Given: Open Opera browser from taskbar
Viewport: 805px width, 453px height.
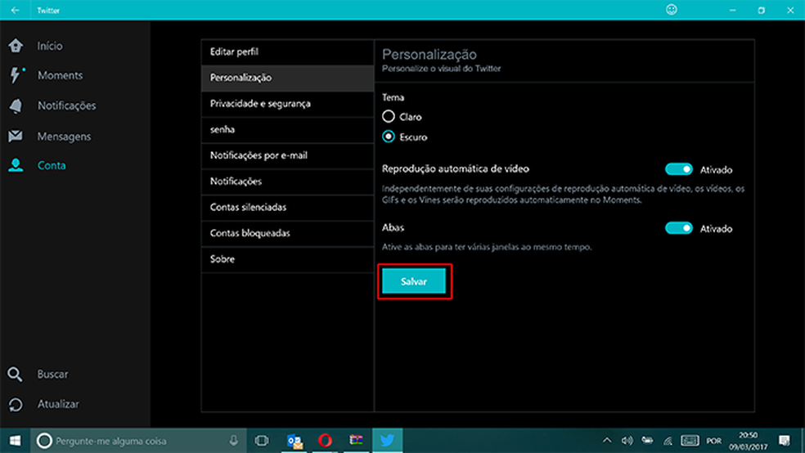Looking at the screenshot, I should point(325,441).
